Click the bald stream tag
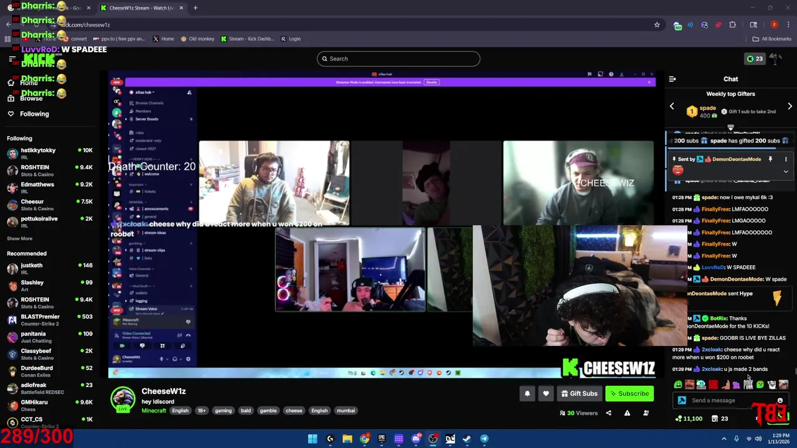The width and height of the screenshot is (797, 448). pos(246,411)
